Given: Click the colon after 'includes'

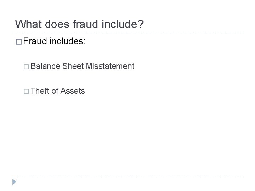Looking at the screenshot, I should coord(84,42).
